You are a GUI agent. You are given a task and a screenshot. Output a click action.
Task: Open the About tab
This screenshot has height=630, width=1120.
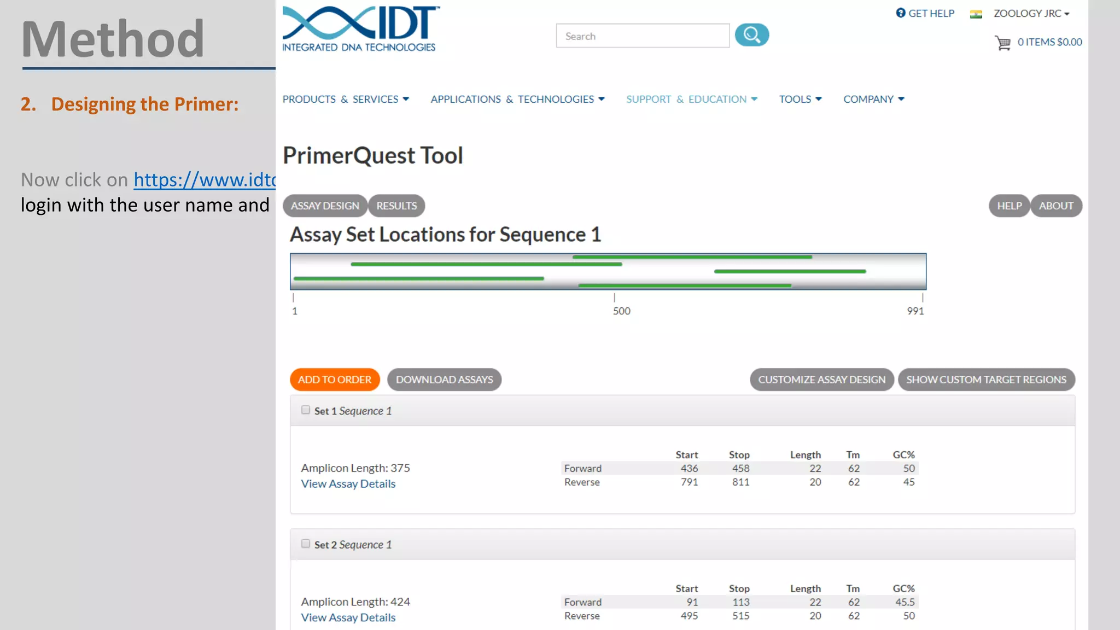(x=1056, y=206)
